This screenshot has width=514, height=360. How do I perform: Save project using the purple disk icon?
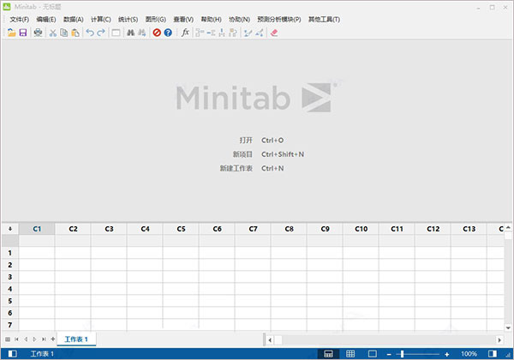pos(23,33)
